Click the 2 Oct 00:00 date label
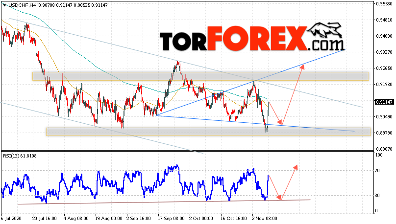396x224 pixels. point(201,219)
